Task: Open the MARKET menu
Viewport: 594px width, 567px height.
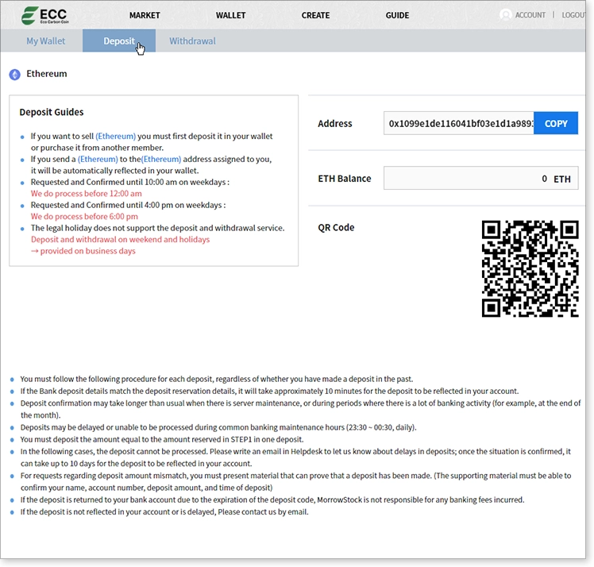Action: pos(145,16)
